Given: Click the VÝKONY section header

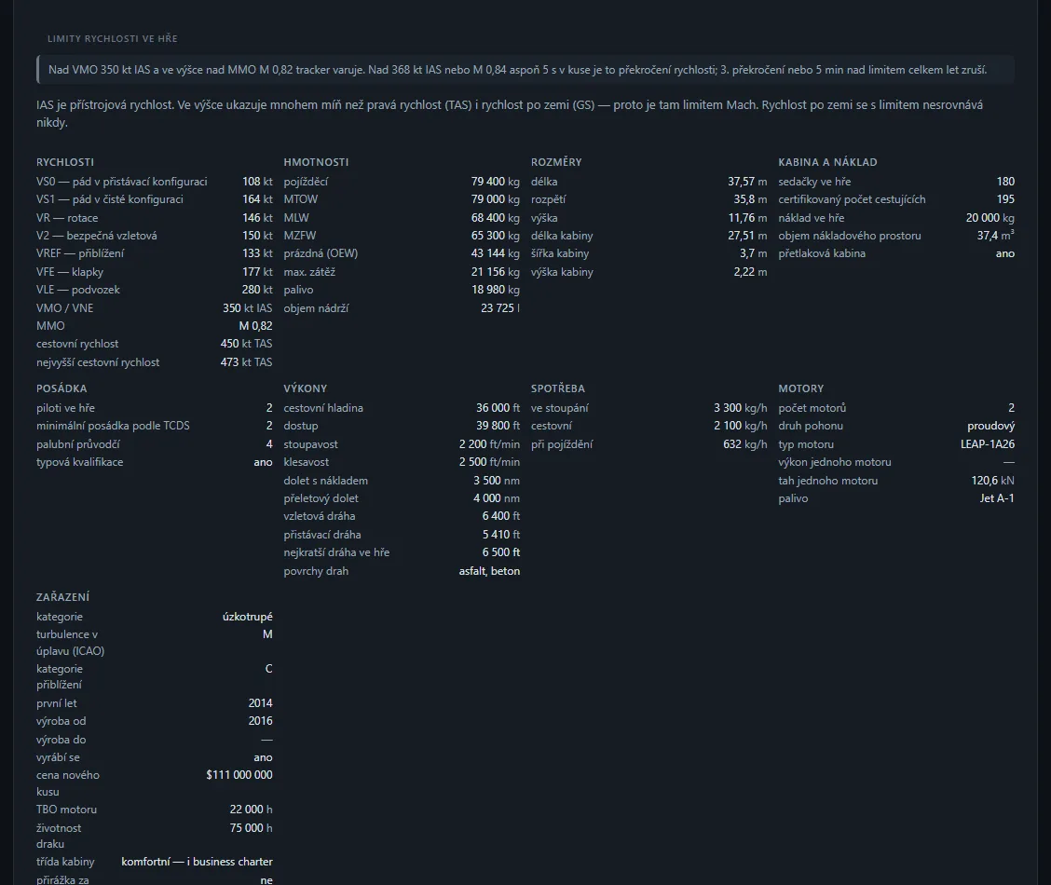Looking at the screenshot, I should (305, 388).
